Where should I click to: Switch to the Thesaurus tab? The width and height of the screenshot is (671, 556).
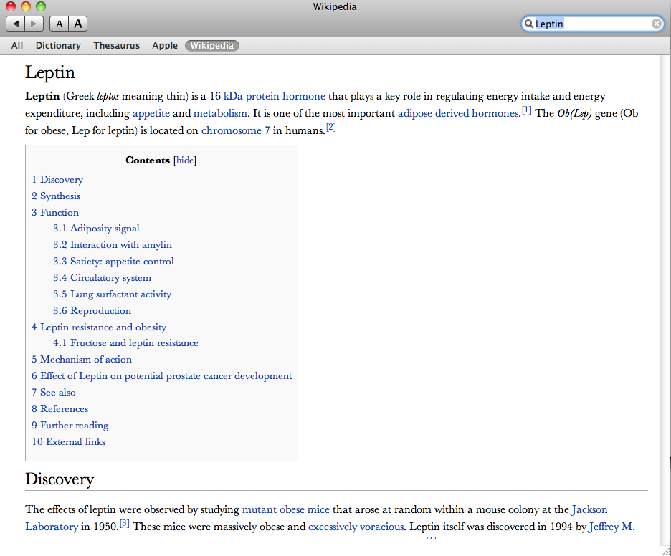coord(116,46)
